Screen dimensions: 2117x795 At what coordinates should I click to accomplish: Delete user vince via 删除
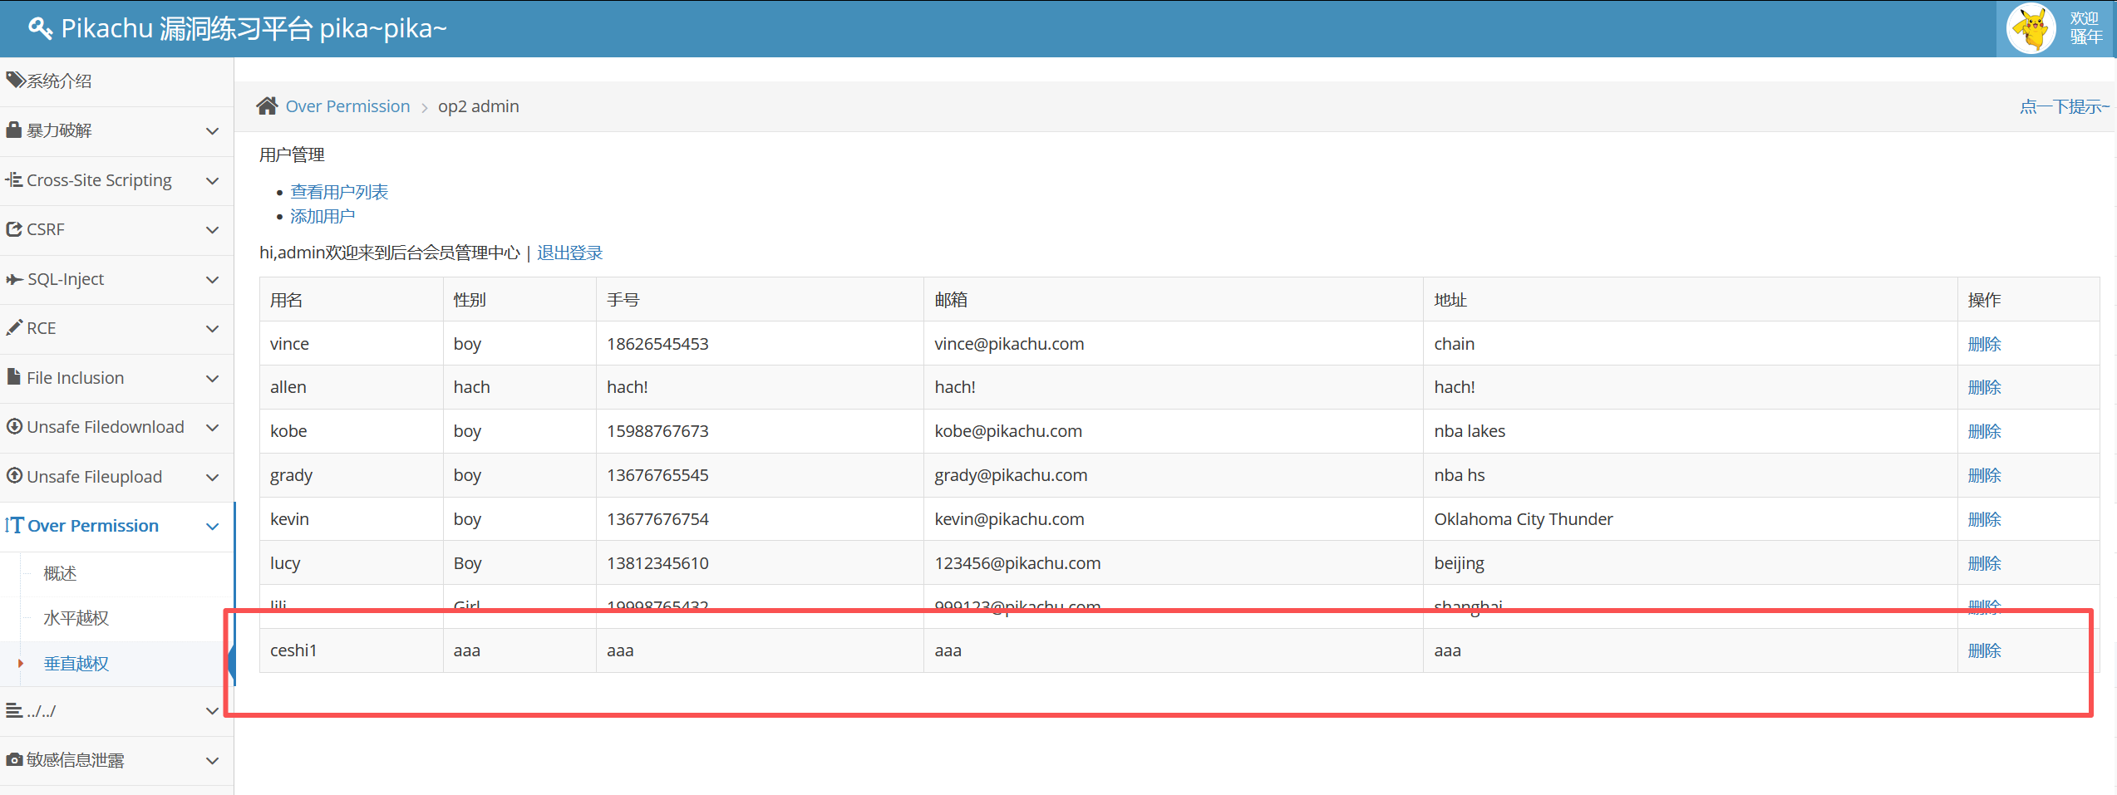click(x=1984, y=344)
